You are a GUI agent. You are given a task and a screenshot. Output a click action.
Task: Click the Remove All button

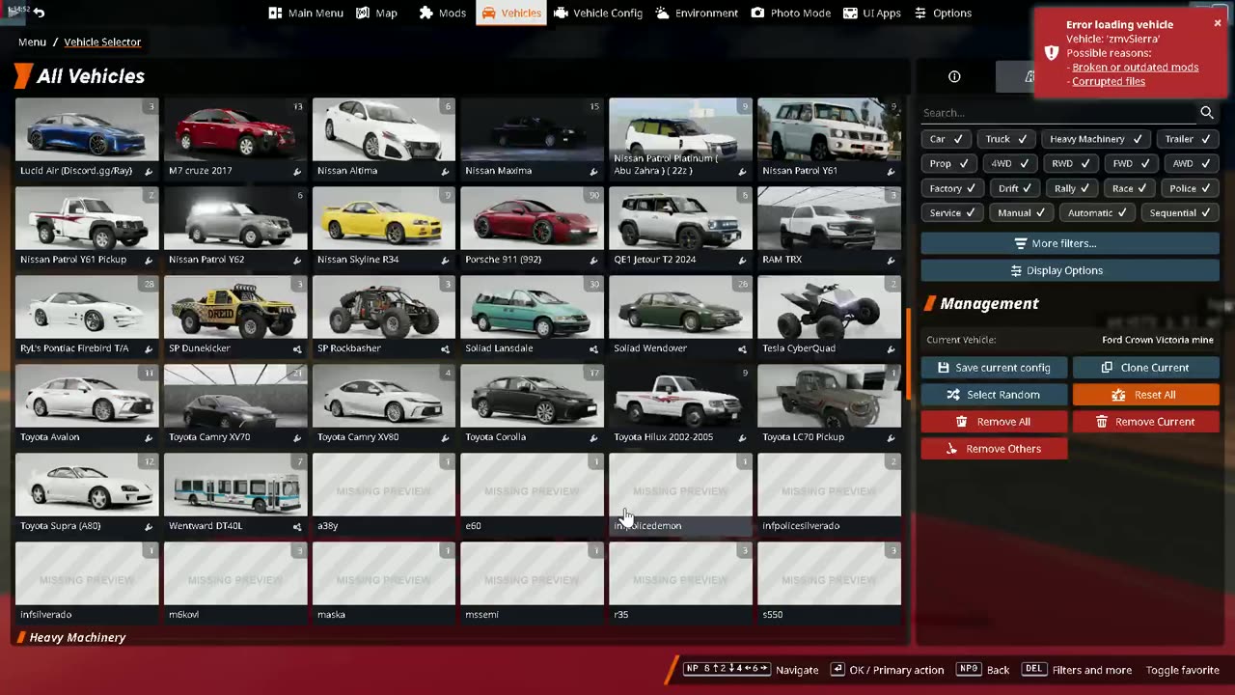pos(994,422)
